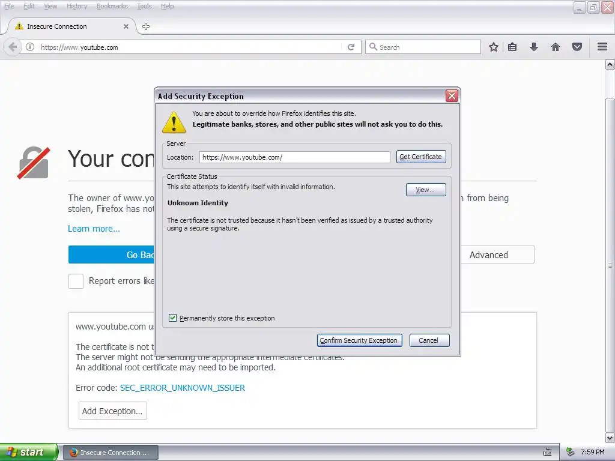This screenshot has height=461, width=615.
Task: Uncheck Permanently store this exception
Action: click(172, 318)
